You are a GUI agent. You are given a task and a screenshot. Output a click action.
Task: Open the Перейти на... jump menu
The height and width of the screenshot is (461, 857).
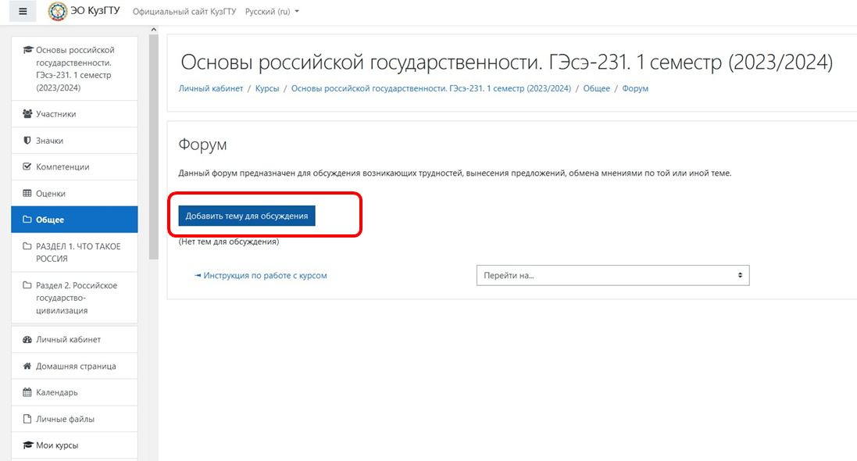612,275
